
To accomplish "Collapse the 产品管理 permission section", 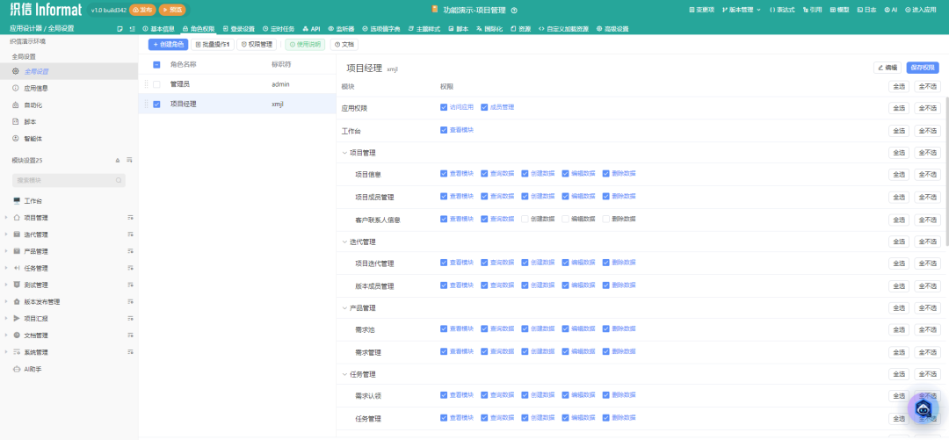I will tap(344, 308).
